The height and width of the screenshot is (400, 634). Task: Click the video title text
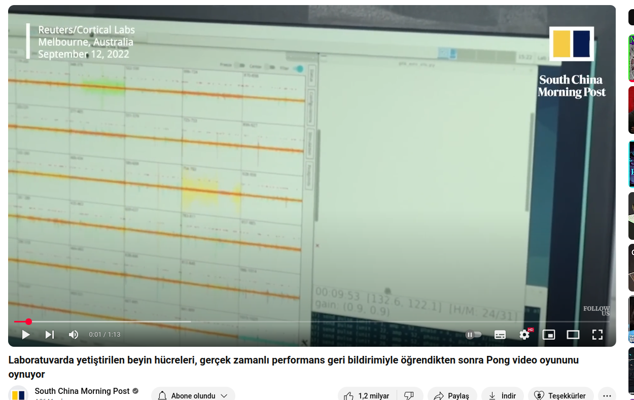tap(294, 367)
